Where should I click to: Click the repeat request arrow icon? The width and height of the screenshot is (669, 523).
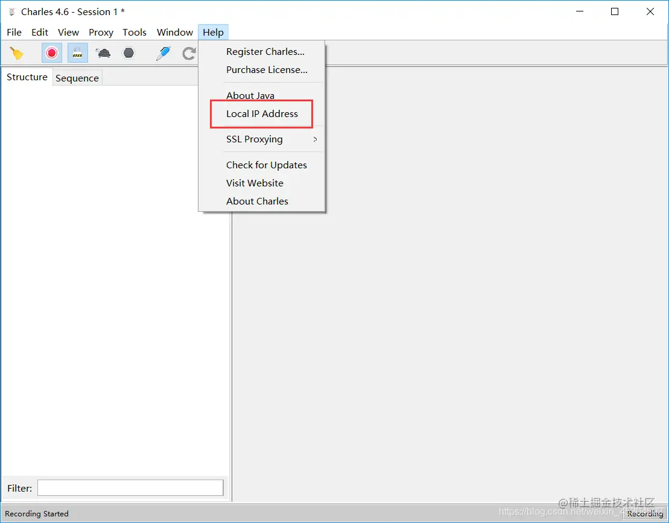[x=189, y=53]
